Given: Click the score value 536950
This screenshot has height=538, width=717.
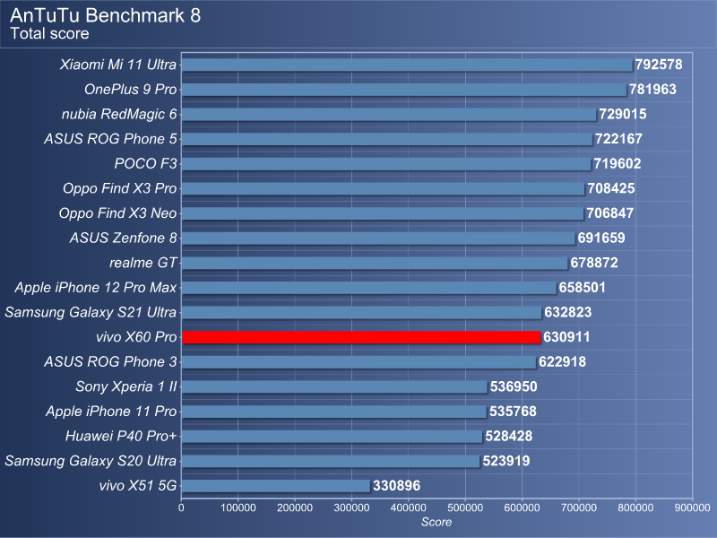Looking at the screenshot, I should (514, 386).
